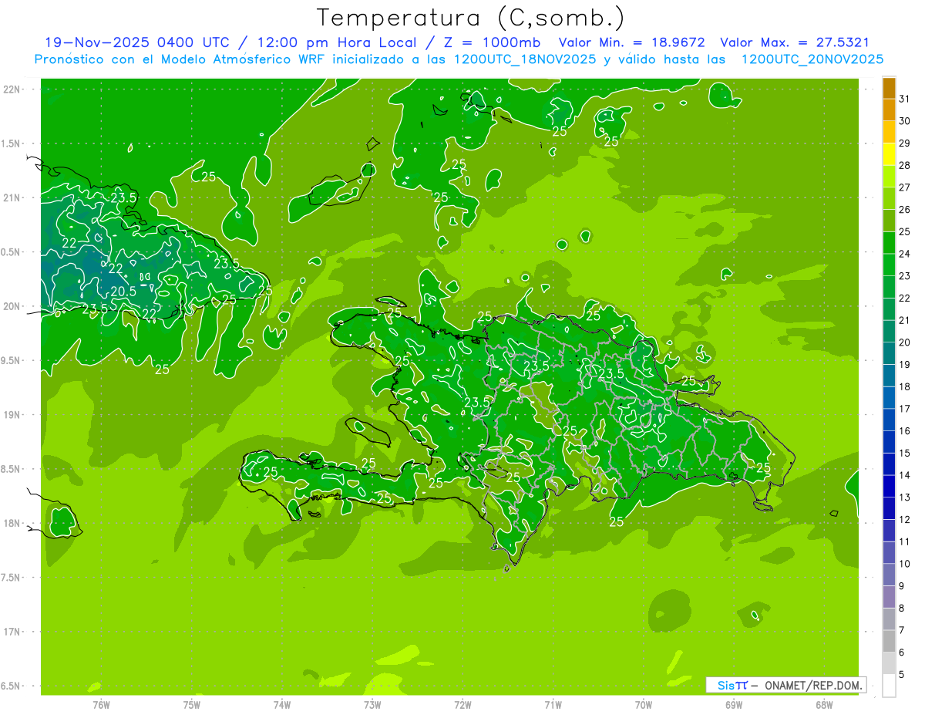Viewport: 925px width, 715px height.
Task: Click the legend value '11'
Action: pyautogui.click(x=904, y=541)
